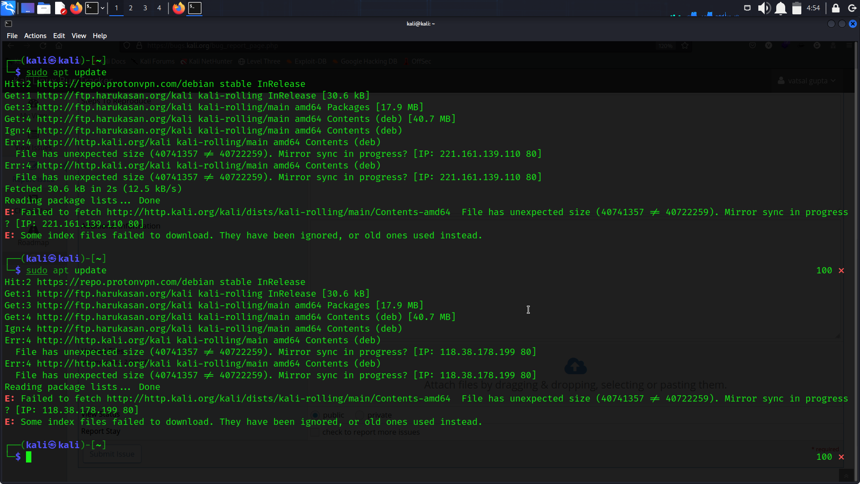The width and height of the screenshot is (860, 484).
Task: Open the Actions menu
Action: pyautogui.click(x=35, y=35)
